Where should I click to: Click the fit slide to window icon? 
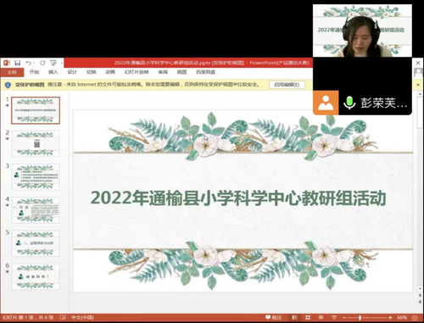click(x=415, y=318)
